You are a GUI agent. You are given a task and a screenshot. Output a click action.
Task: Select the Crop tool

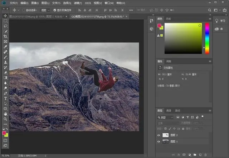tap(5, 36)
